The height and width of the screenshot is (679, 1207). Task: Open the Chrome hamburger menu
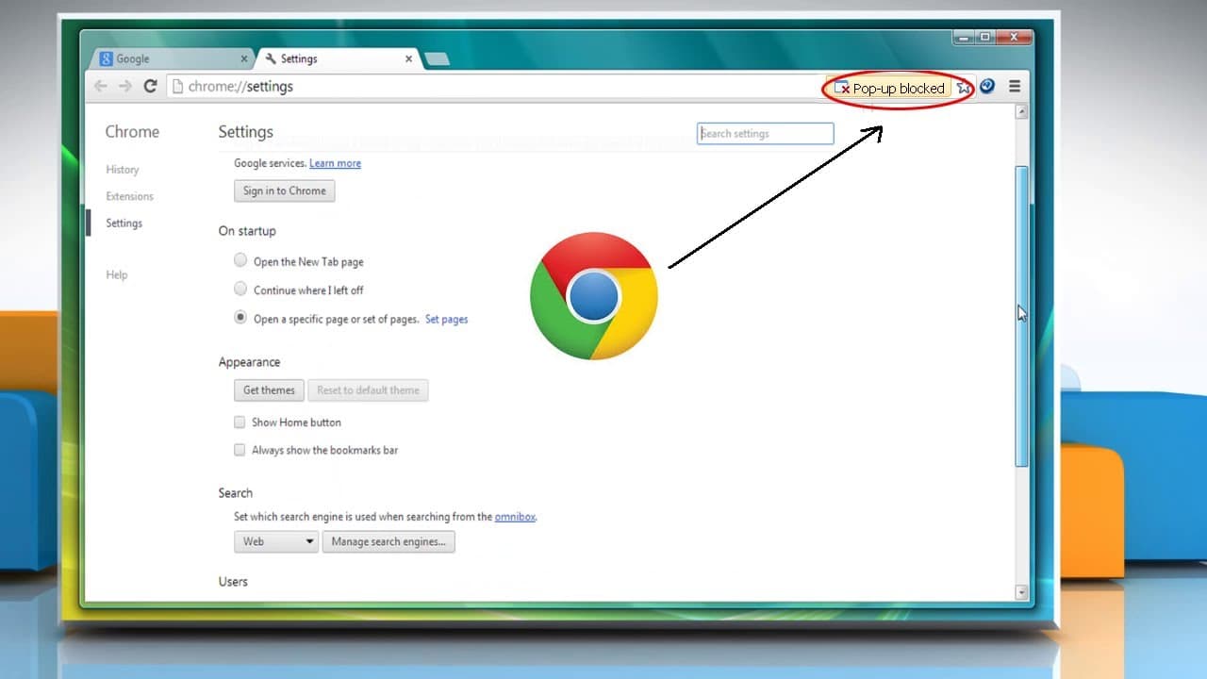click(1015, 86)
